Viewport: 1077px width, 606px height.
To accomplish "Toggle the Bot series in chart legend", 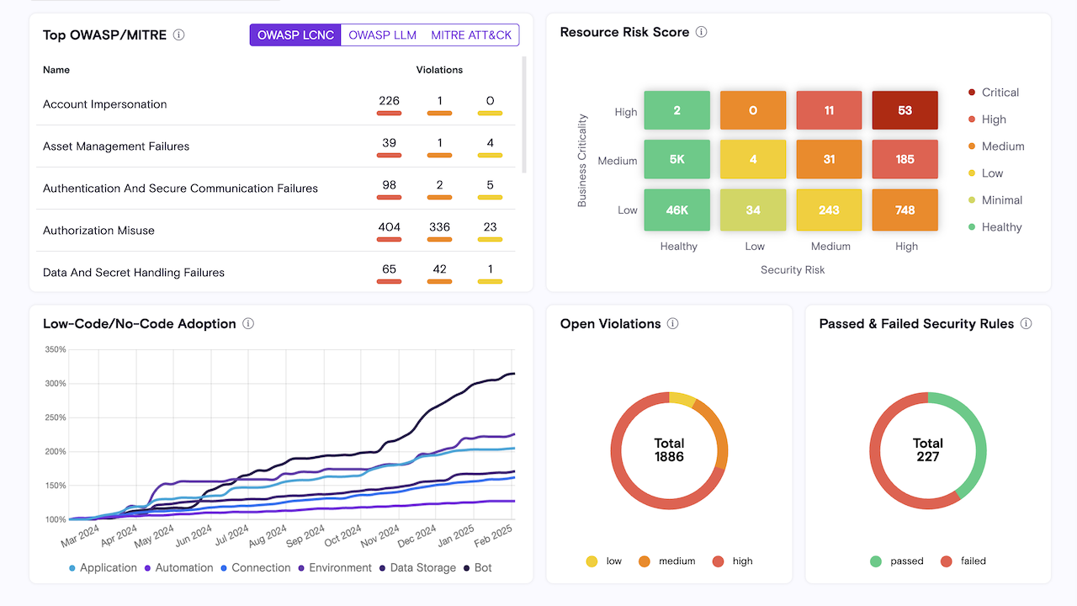I will [476, 568].
